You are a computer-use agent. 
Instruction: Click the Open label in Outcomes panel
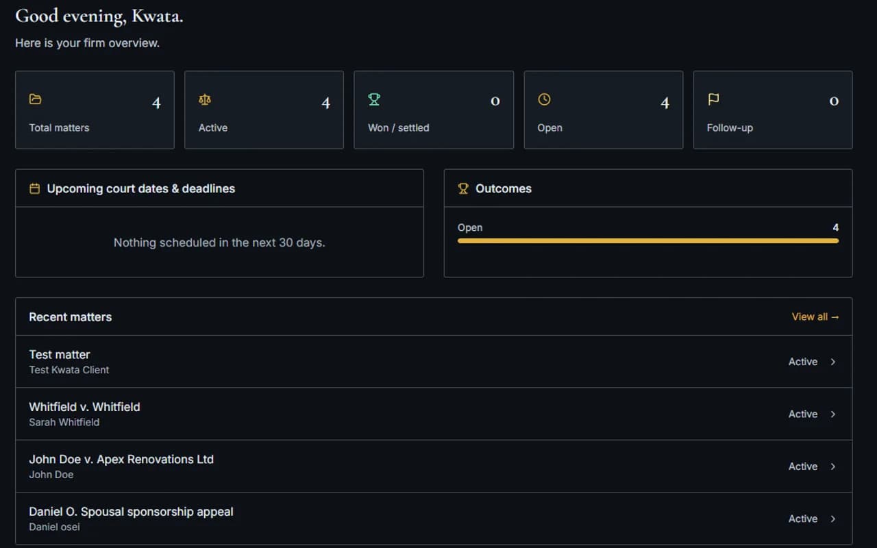click(470, 227)
